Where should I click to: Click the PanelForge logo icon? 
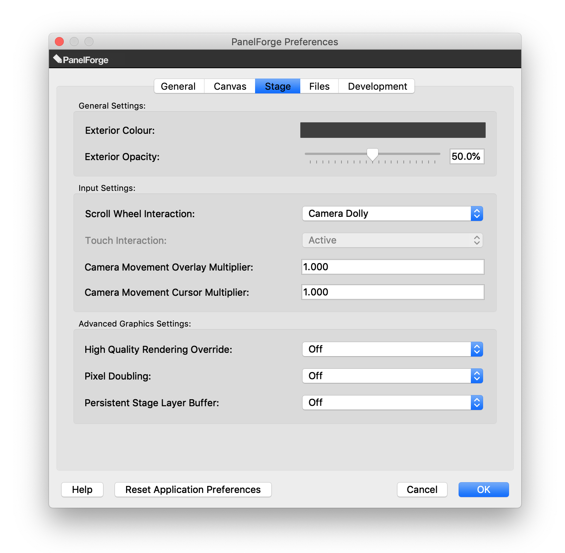[57, 59]
